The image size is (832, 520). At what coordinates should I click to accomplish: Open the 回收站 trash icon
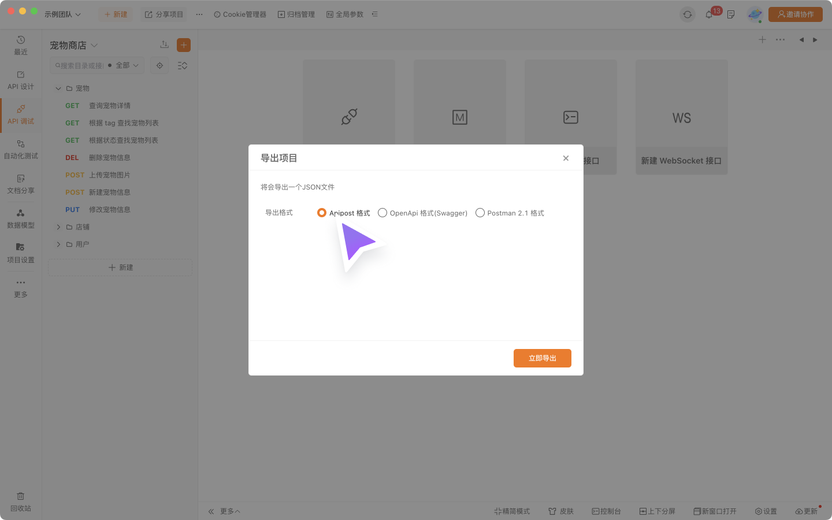tap(21, 502)
